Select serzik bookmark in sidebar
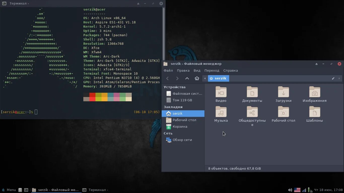Image resolution: width=344 pixels, height=193 pixels. pos(183,114)
